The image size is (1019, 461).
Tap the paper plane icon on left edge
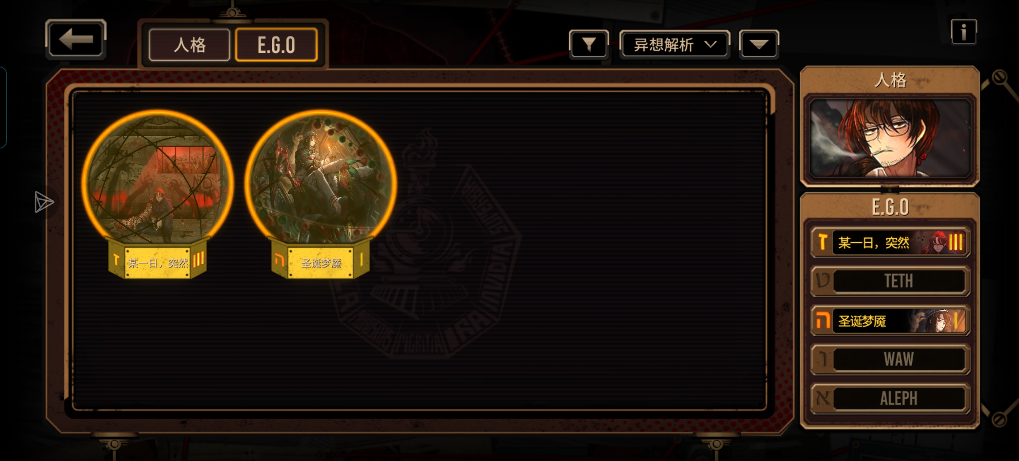(44, 202)
